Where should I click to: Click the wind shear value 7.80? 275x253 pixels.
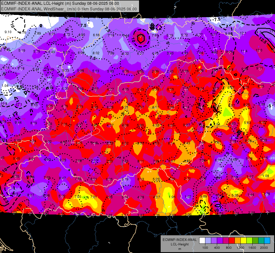(x=155, y=35)
